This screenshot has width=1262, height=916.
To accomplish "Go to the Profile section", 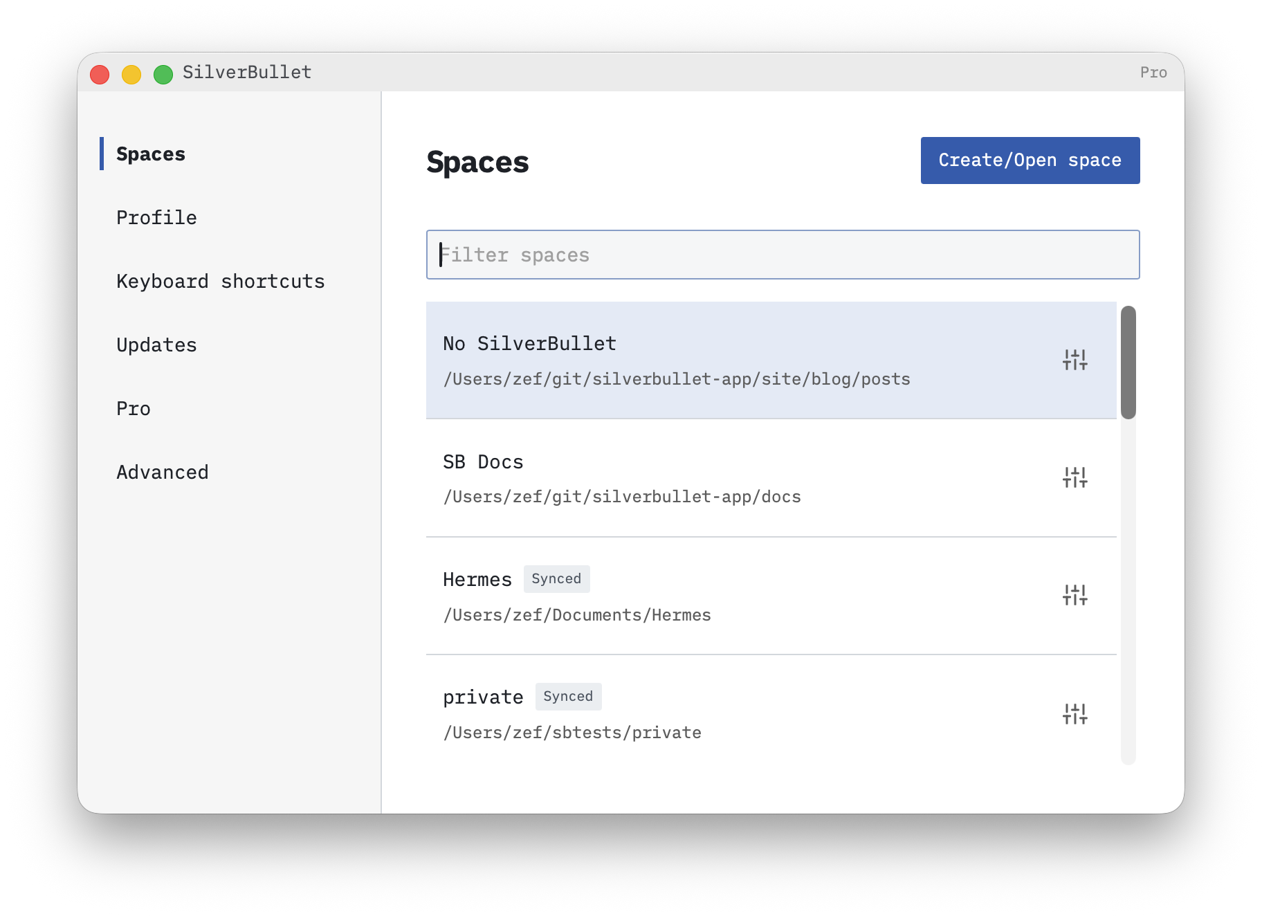I will click(x=156, y=217).
